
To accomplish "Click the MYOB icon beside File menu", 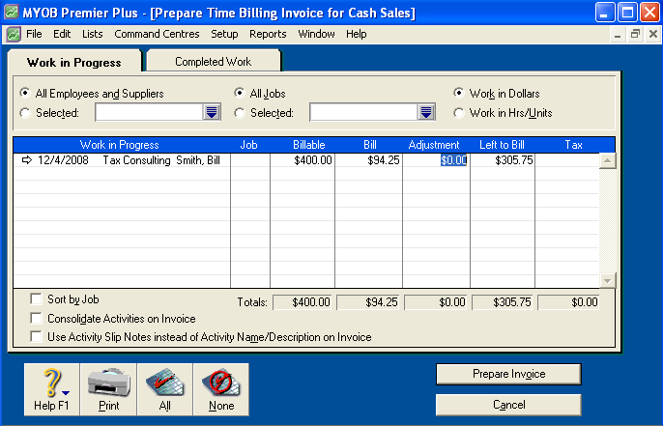I will [14, 34].
